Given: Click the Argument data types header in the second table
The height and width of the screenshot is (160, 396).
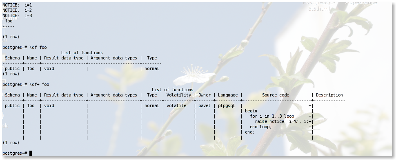Looking at the screenshot, I should point(113,95).
